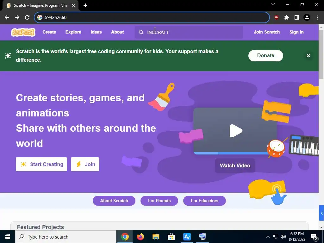The width and height of the screenshot is (324, 243).
Task: Play the intro video
Action: click(x=236, y=131)
